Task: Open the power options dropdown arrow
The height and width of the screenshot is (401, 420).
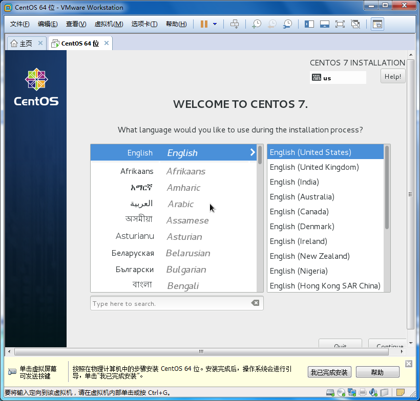Action: click(x=215, y=24)
